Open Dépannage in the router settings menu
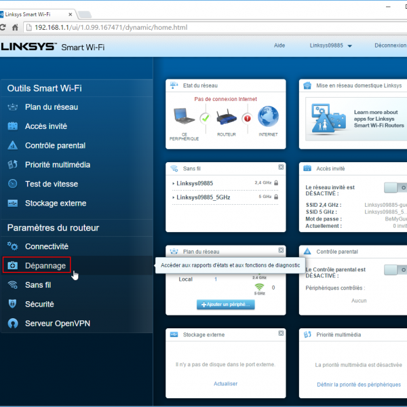The image size is (407, 407). [45, 266]
